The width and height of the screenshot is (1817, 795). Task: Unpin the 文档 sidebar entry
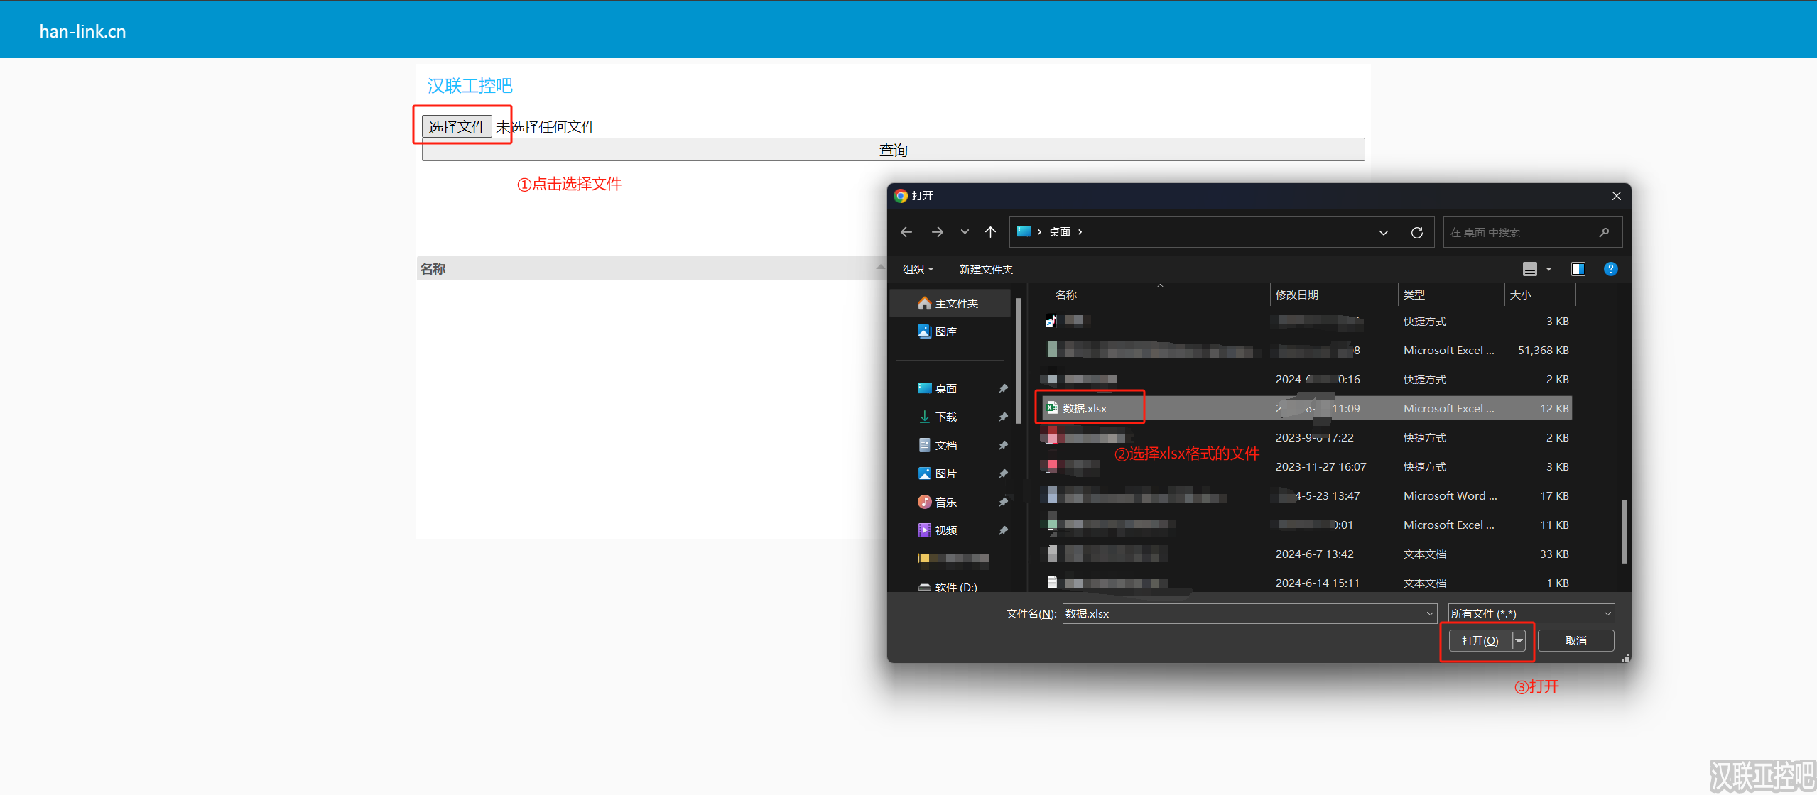1003,444
